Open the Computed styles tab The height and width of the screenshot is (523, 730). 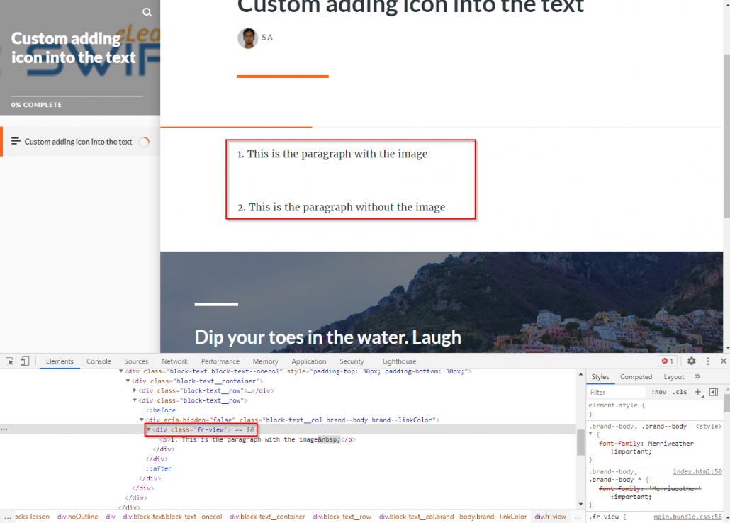point(636,376)
